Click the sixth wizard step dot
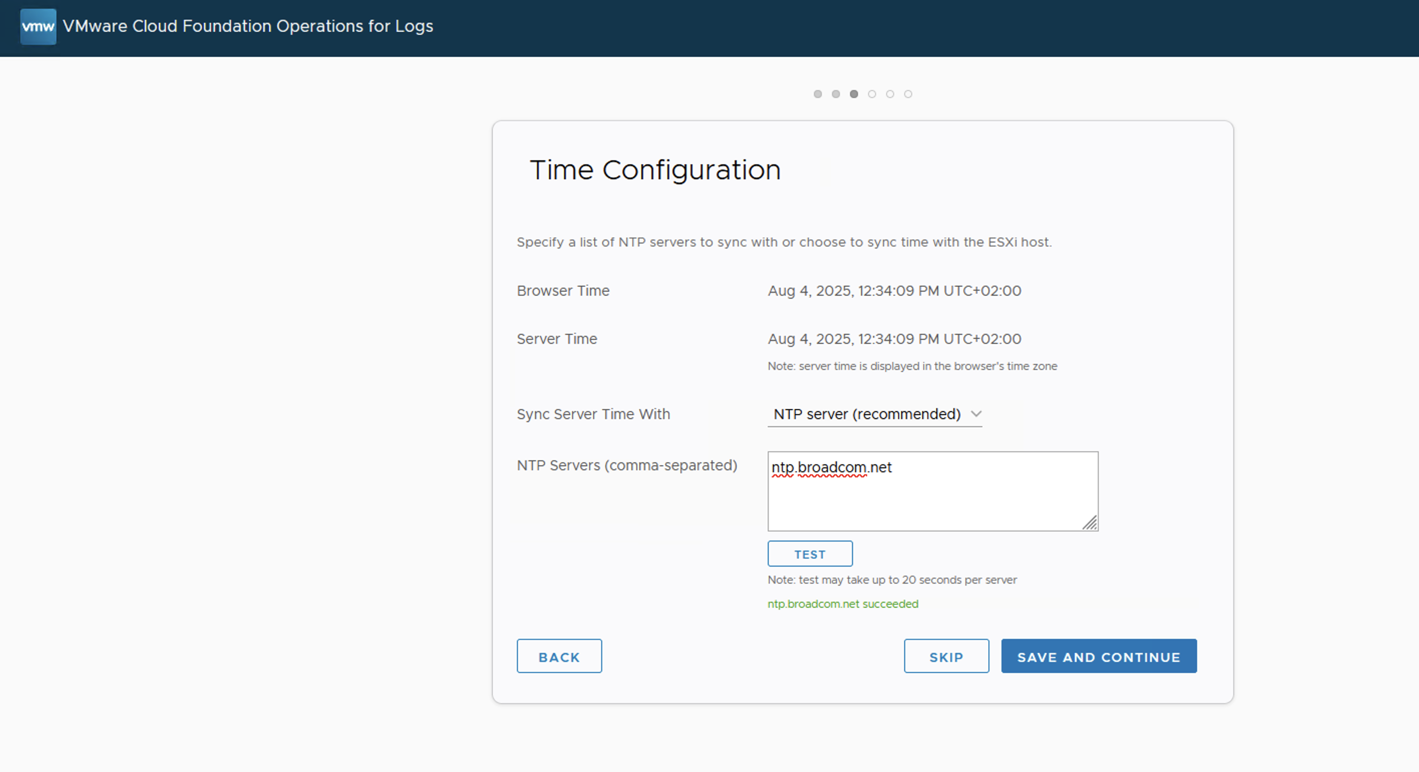Image resolution: width=1419 pixels, height=772 pixels. pos(908,94)
